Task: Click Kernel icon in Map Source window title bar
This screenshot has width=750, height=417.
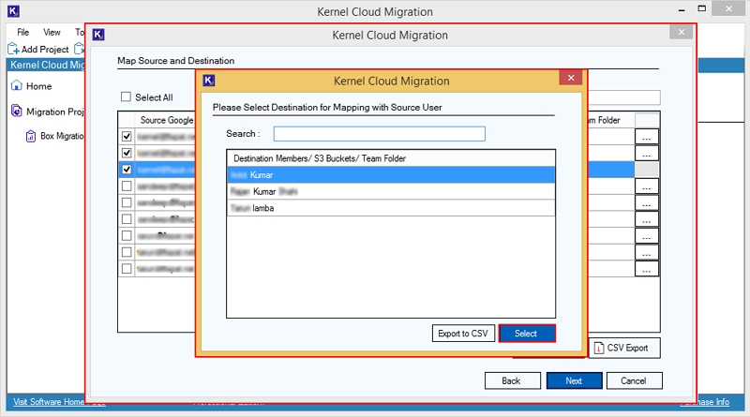Action: pos(98,35)
